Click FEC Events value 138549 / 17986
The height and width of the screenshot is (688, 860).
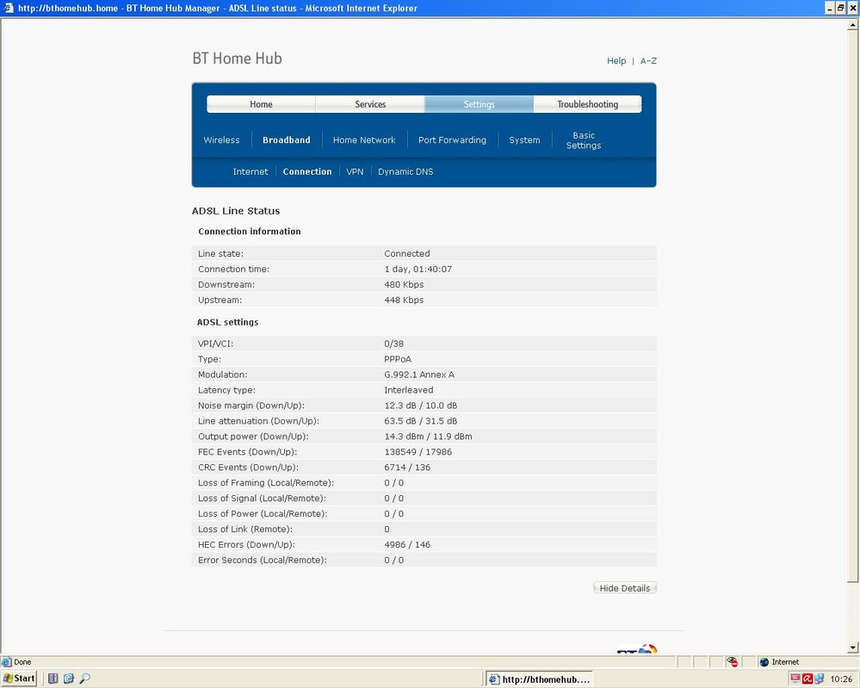(418, 451)
